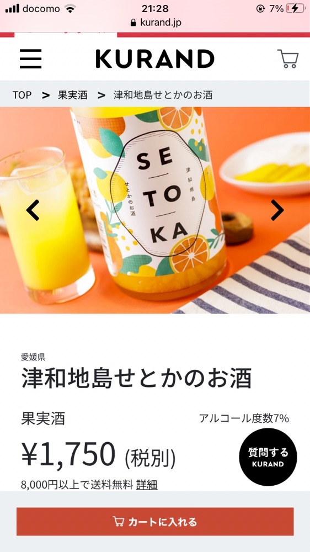310x552 pixels.
Task: Show previous product image arrow
Action: click(33, 210)
